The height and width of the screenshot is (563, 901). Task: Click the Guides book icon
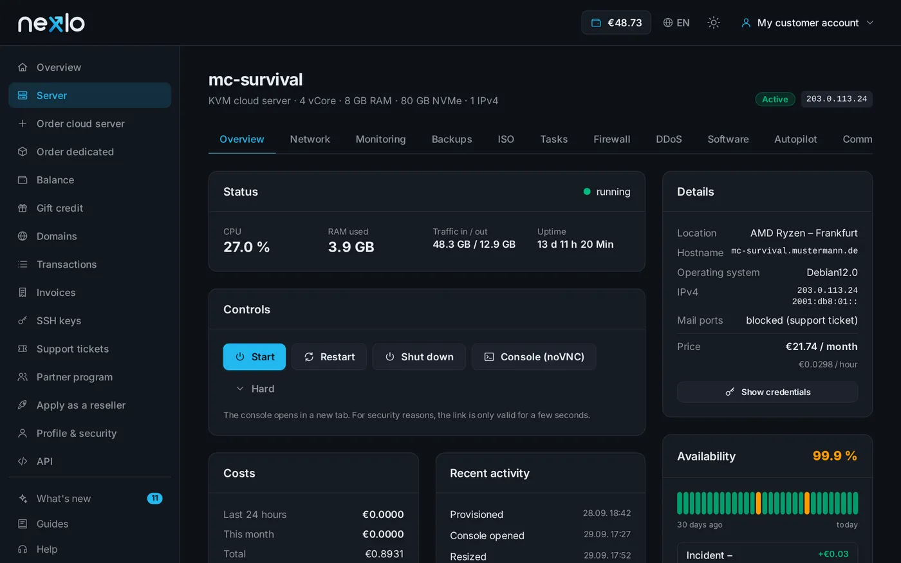23,524
